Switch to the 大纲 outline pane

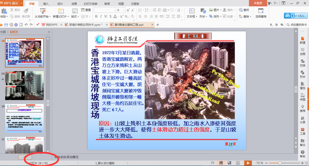(x=3, y=31)
